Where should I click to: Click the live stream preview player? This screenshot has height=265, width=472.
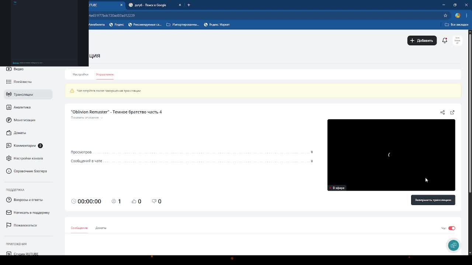pos(391,155)
